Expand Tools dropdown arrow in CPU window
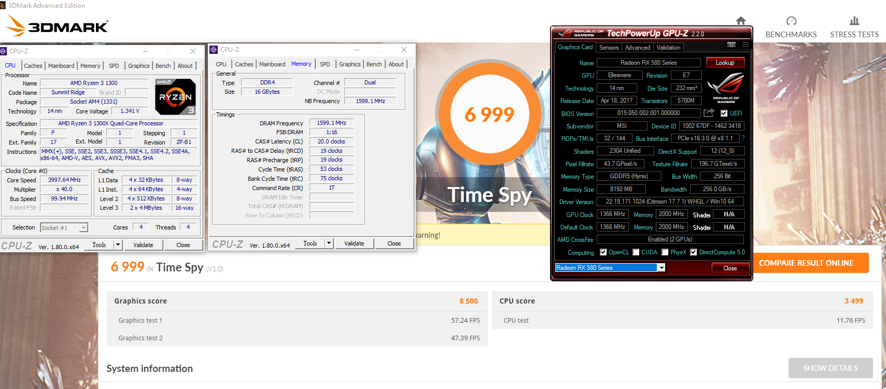The image size is (886, 389). click(x=118, y=245)
